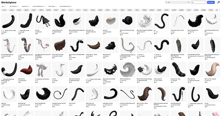Open Black & White Bunny Rabbit Tail thumbnail
Image resolution: width=222 pixels, height=116 pixels.
click(77, 21)
